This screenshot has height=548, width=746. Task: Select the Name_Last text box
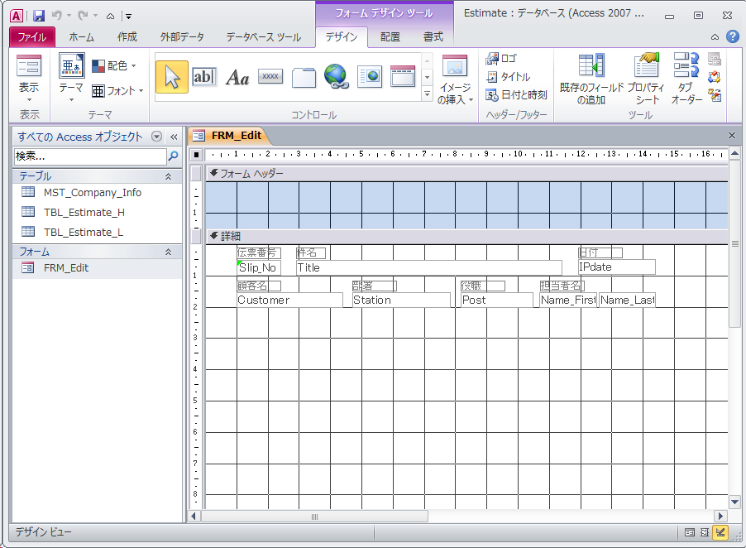(627, 300)
